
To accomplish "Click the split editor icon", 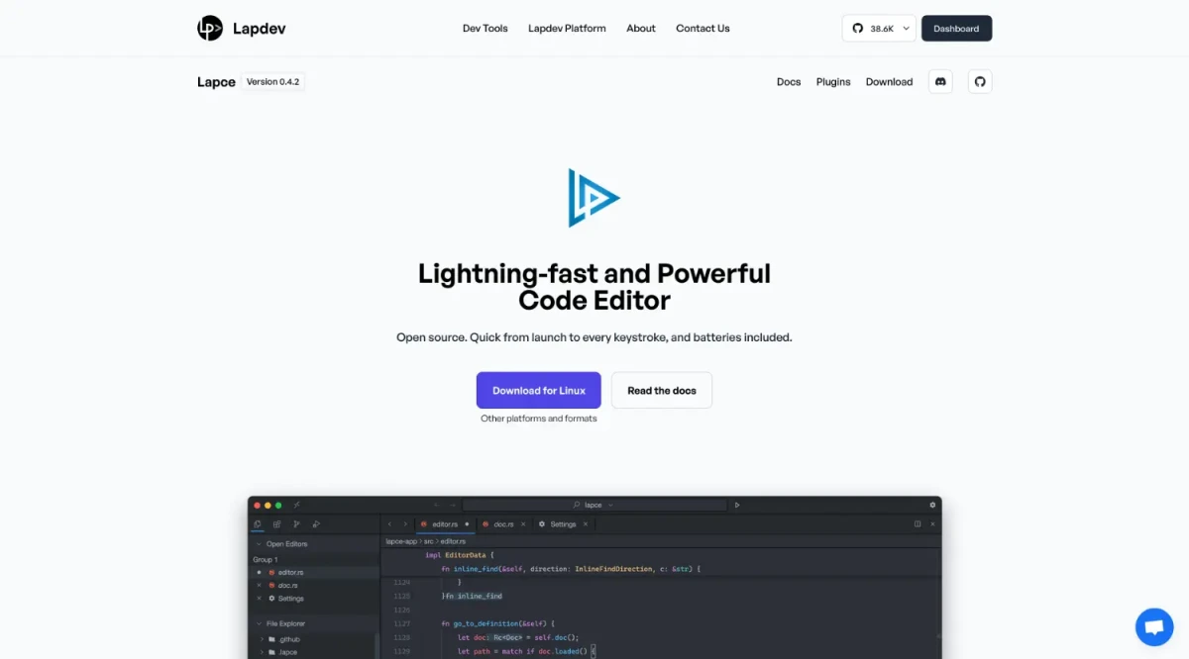I will point(918,523).
